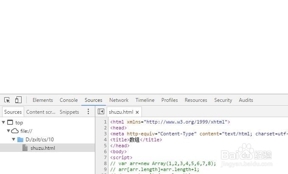Click the file:// cloud icon
Screen dimensions: 288x174
15,131
